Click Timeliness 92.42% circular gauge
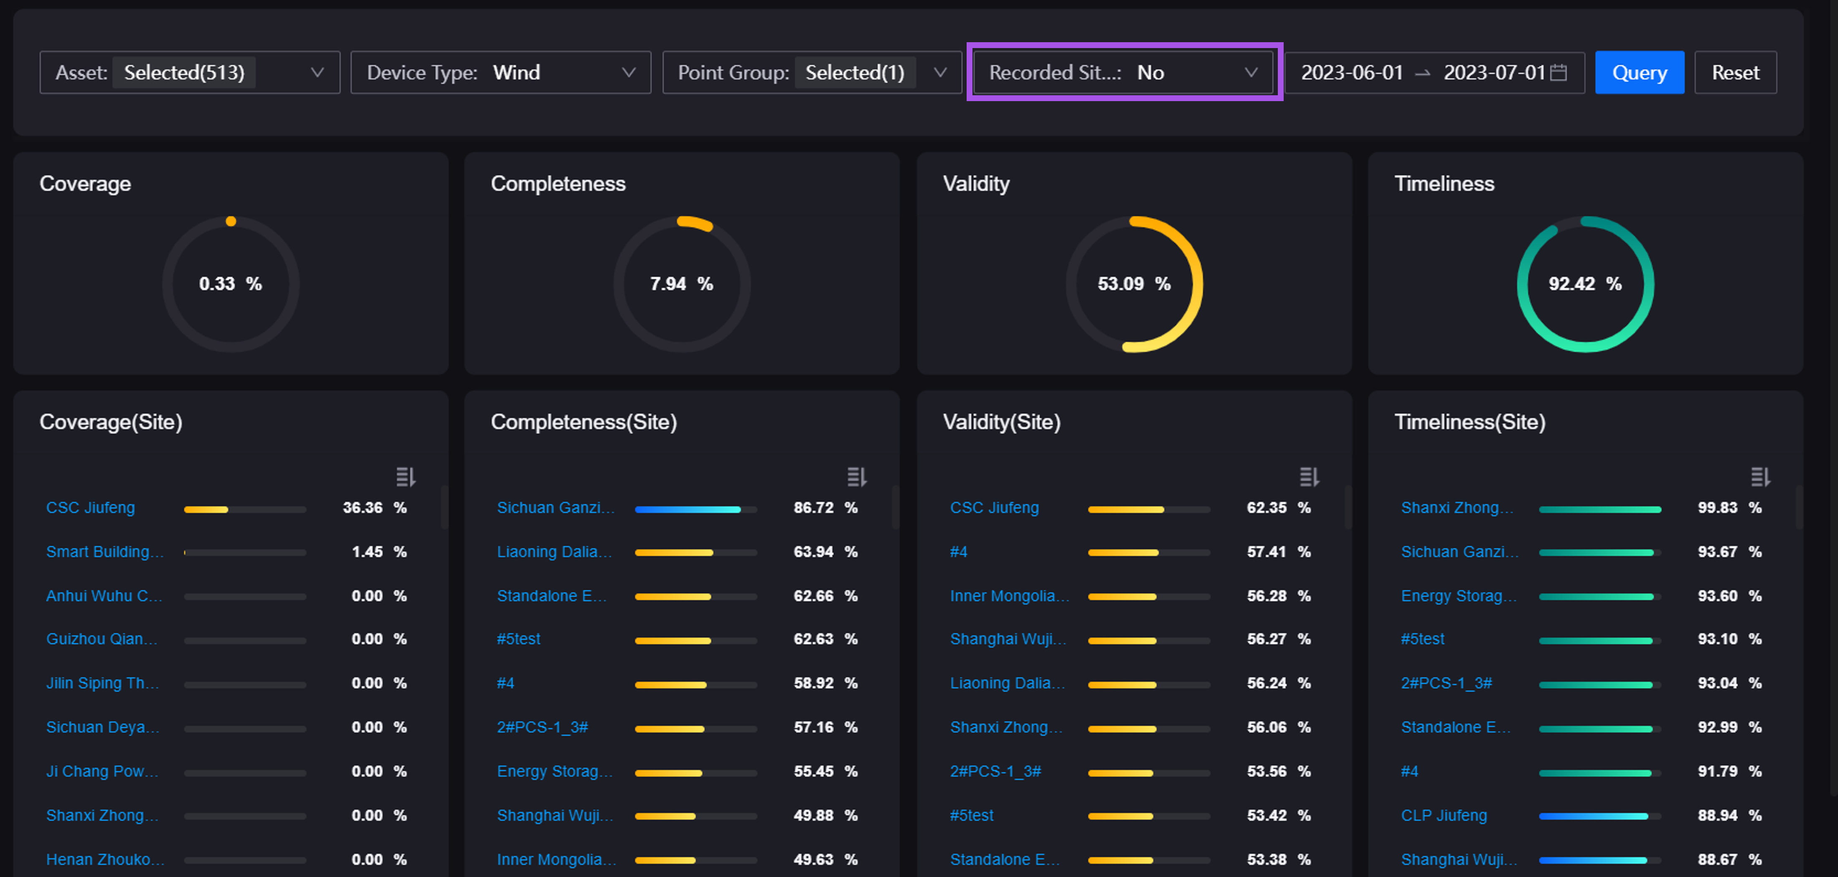 1585,284
